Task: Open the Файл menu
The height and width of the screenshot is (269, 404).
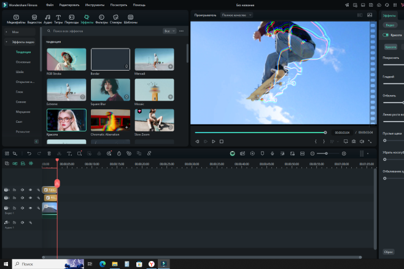Action: pos(50,5)
